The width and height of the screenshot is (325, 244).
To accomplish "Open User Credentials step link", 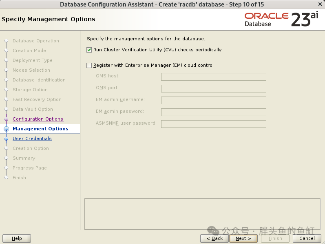I will coord(32,138).
